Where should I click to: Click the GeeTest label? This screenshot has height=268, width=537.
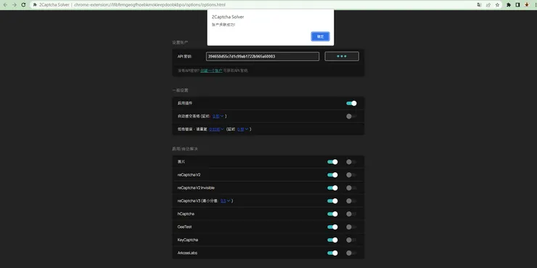tap(184, 227)
